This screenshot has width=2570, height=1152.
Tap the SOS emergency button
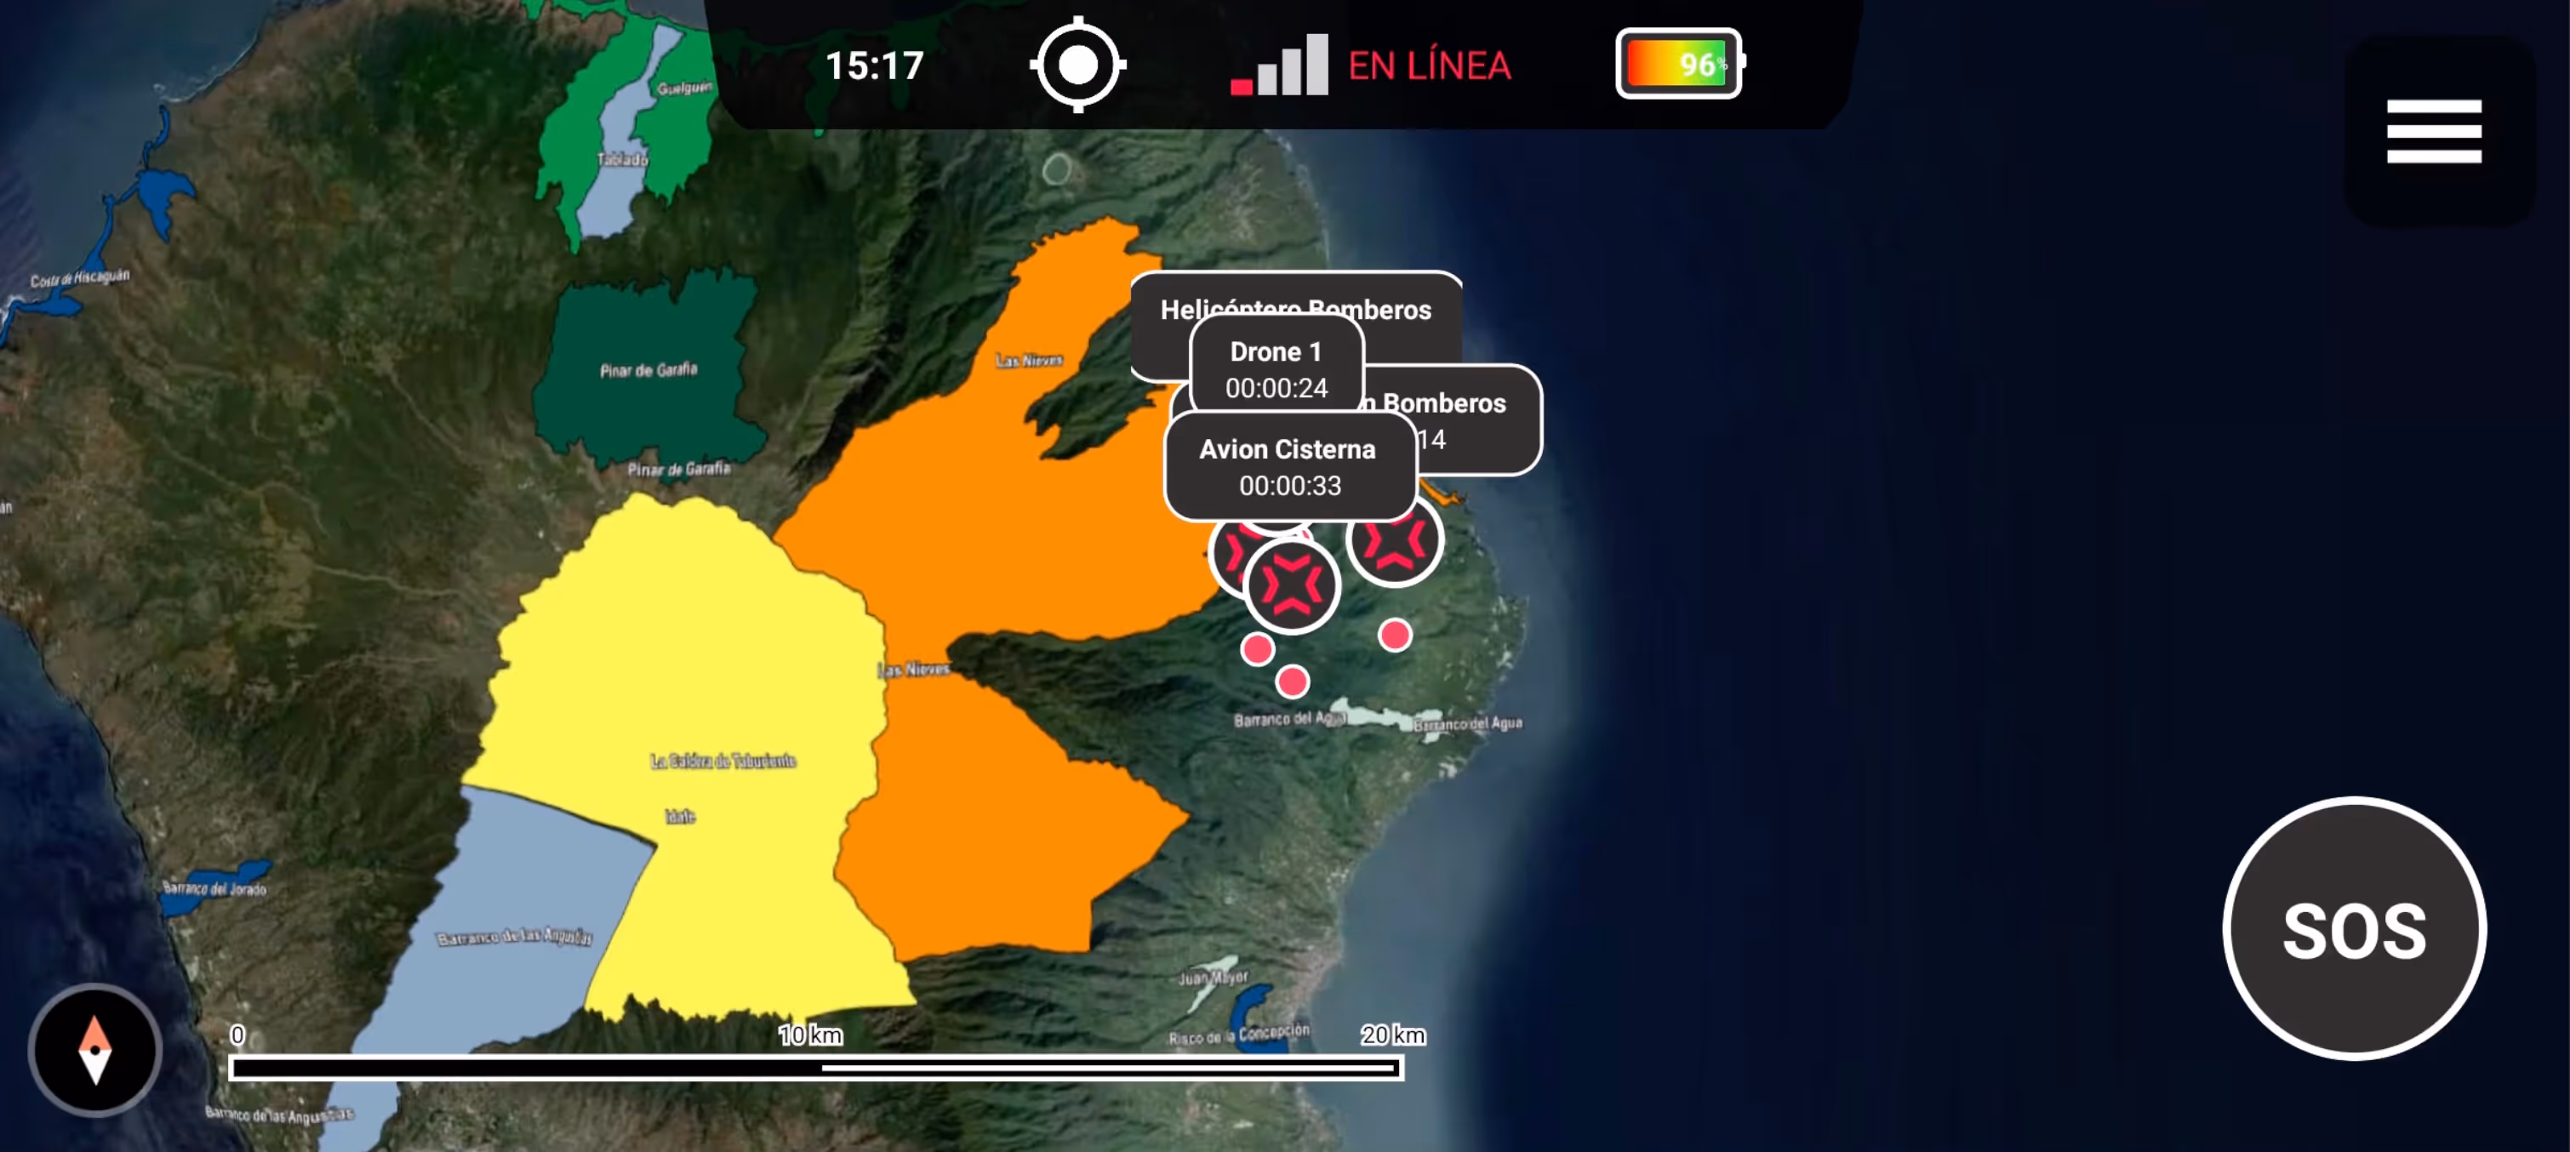click(x=2355, y=928)
